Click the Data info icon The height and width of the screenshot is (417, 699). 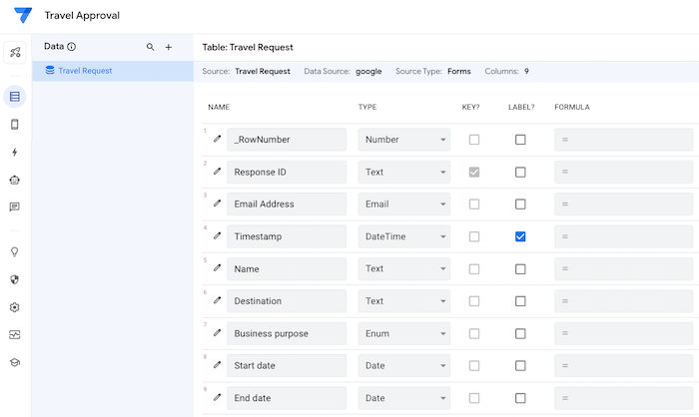72,47
